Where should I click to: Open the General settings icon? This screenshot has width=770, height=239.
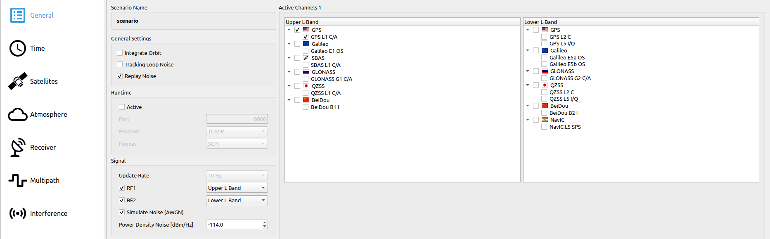click(18, 15)
